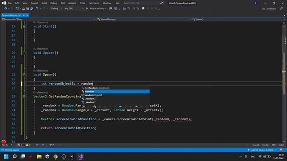Select Random in IntelliSense list

point(116,91)
